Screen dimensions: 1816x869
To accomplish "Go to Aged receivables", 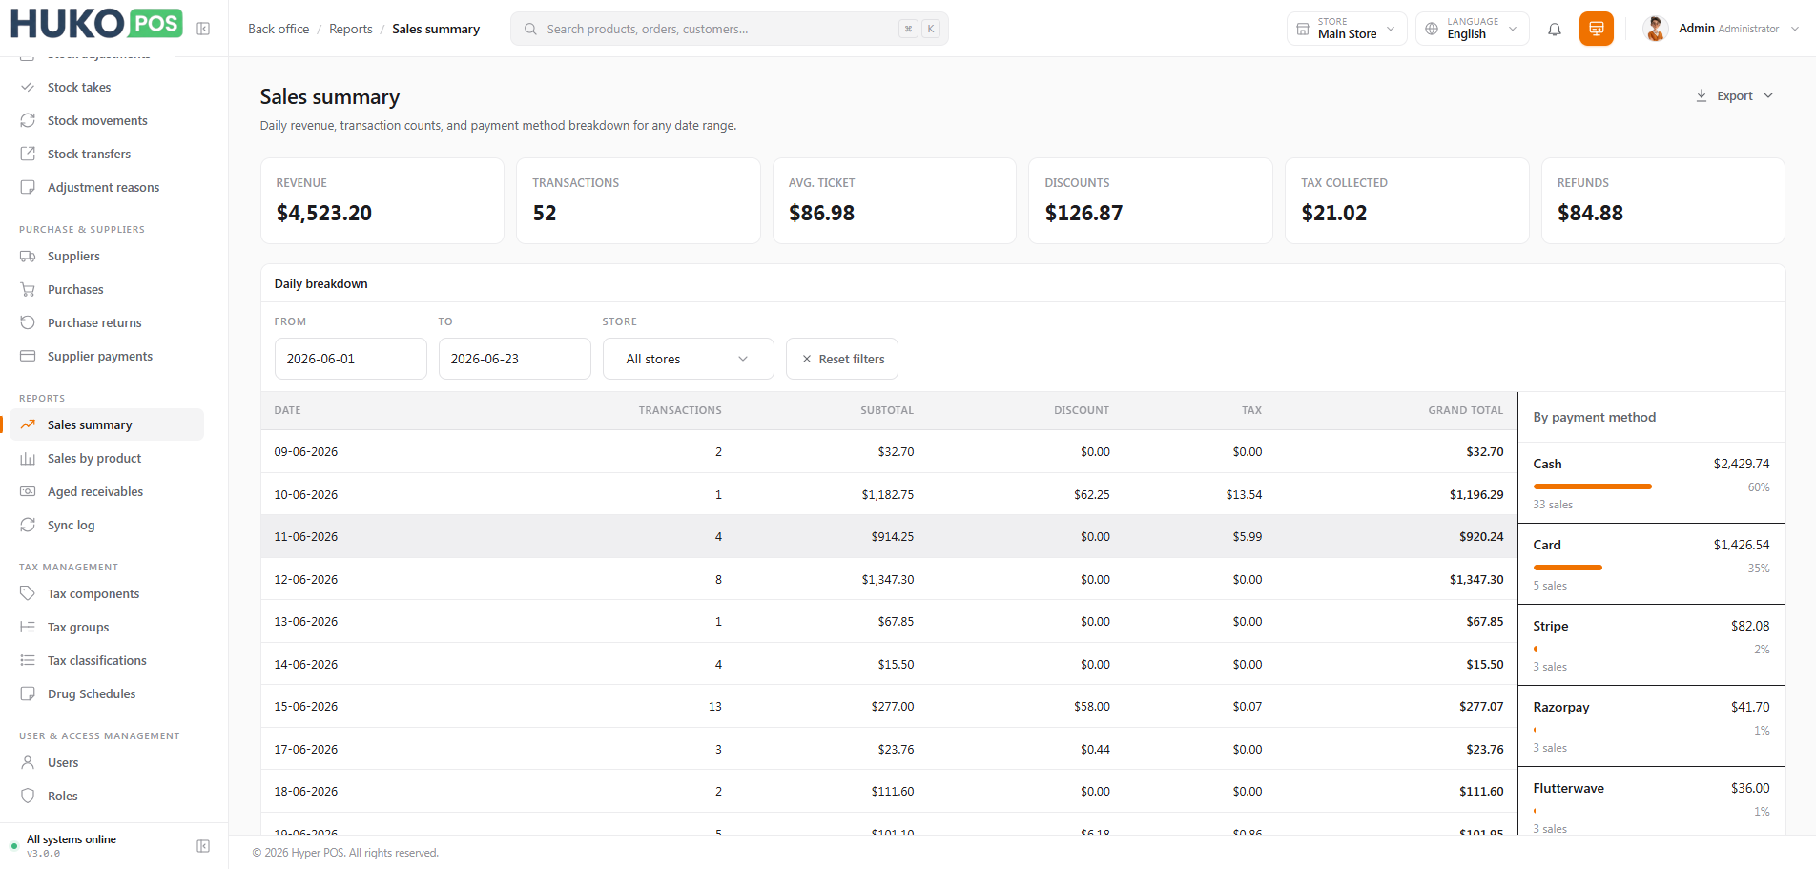I will [x=95, y=491].
